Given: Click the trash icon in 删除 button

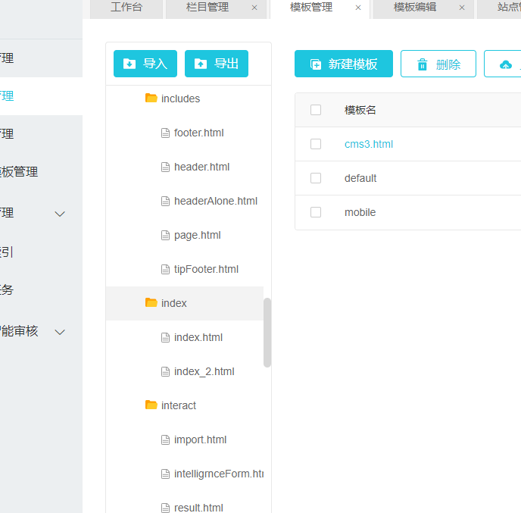Looking at the screenshot, I should click(x=423, y=64).
